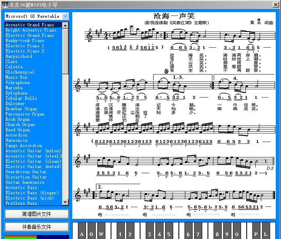Select Celesta from the list
The image size is (281, 239).
(x=34, y=67)
